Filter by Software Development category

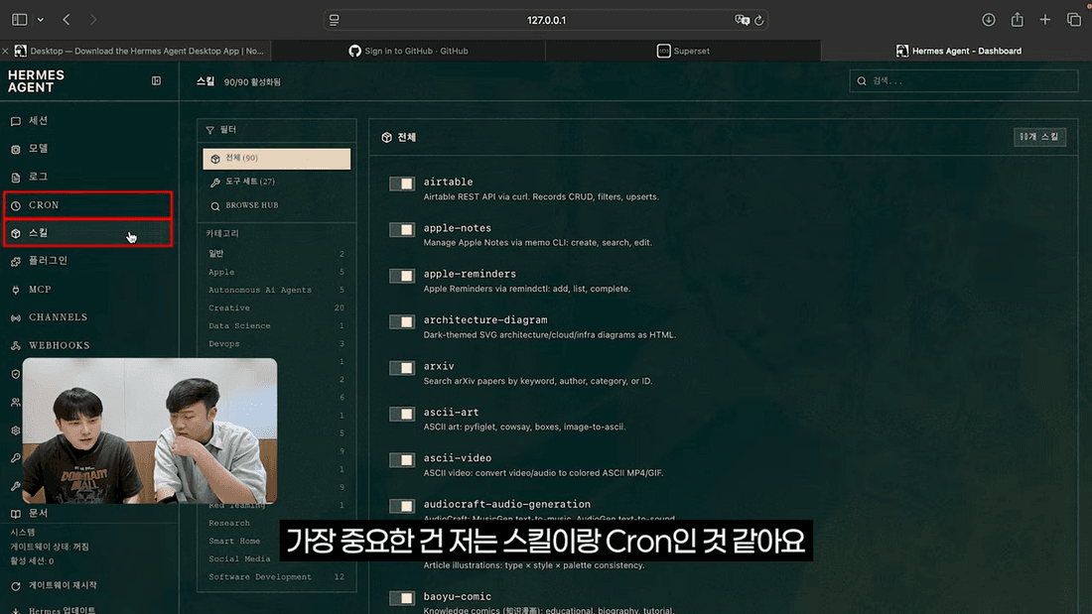277,577
